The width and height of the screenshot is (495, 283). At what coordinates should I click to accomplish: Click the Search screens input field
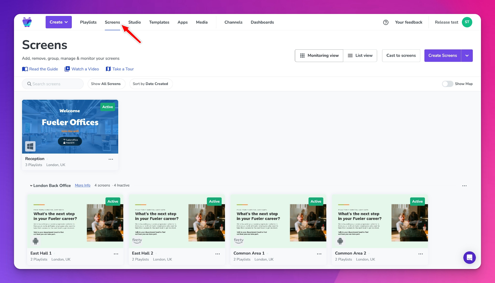(x=53, y=84)
